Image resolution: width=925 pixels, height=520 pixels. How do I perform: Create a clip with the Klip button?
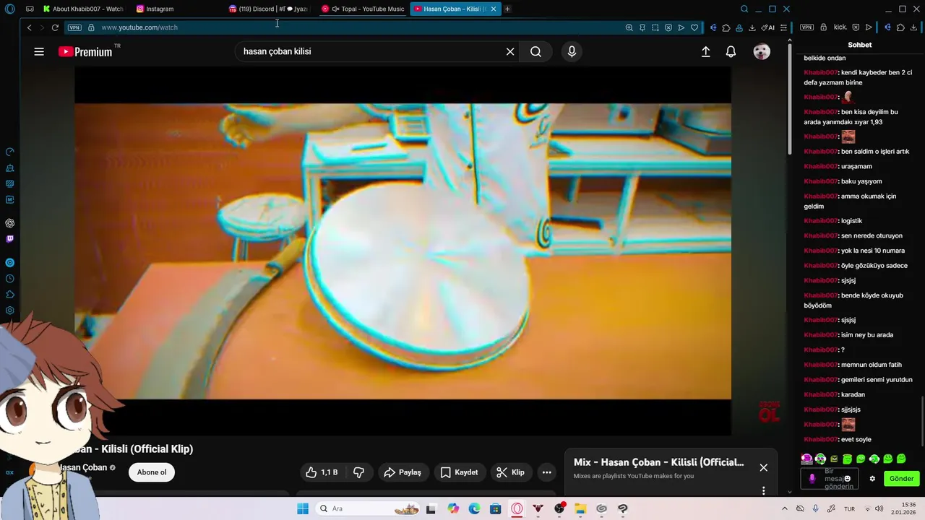tap(510, 472)
